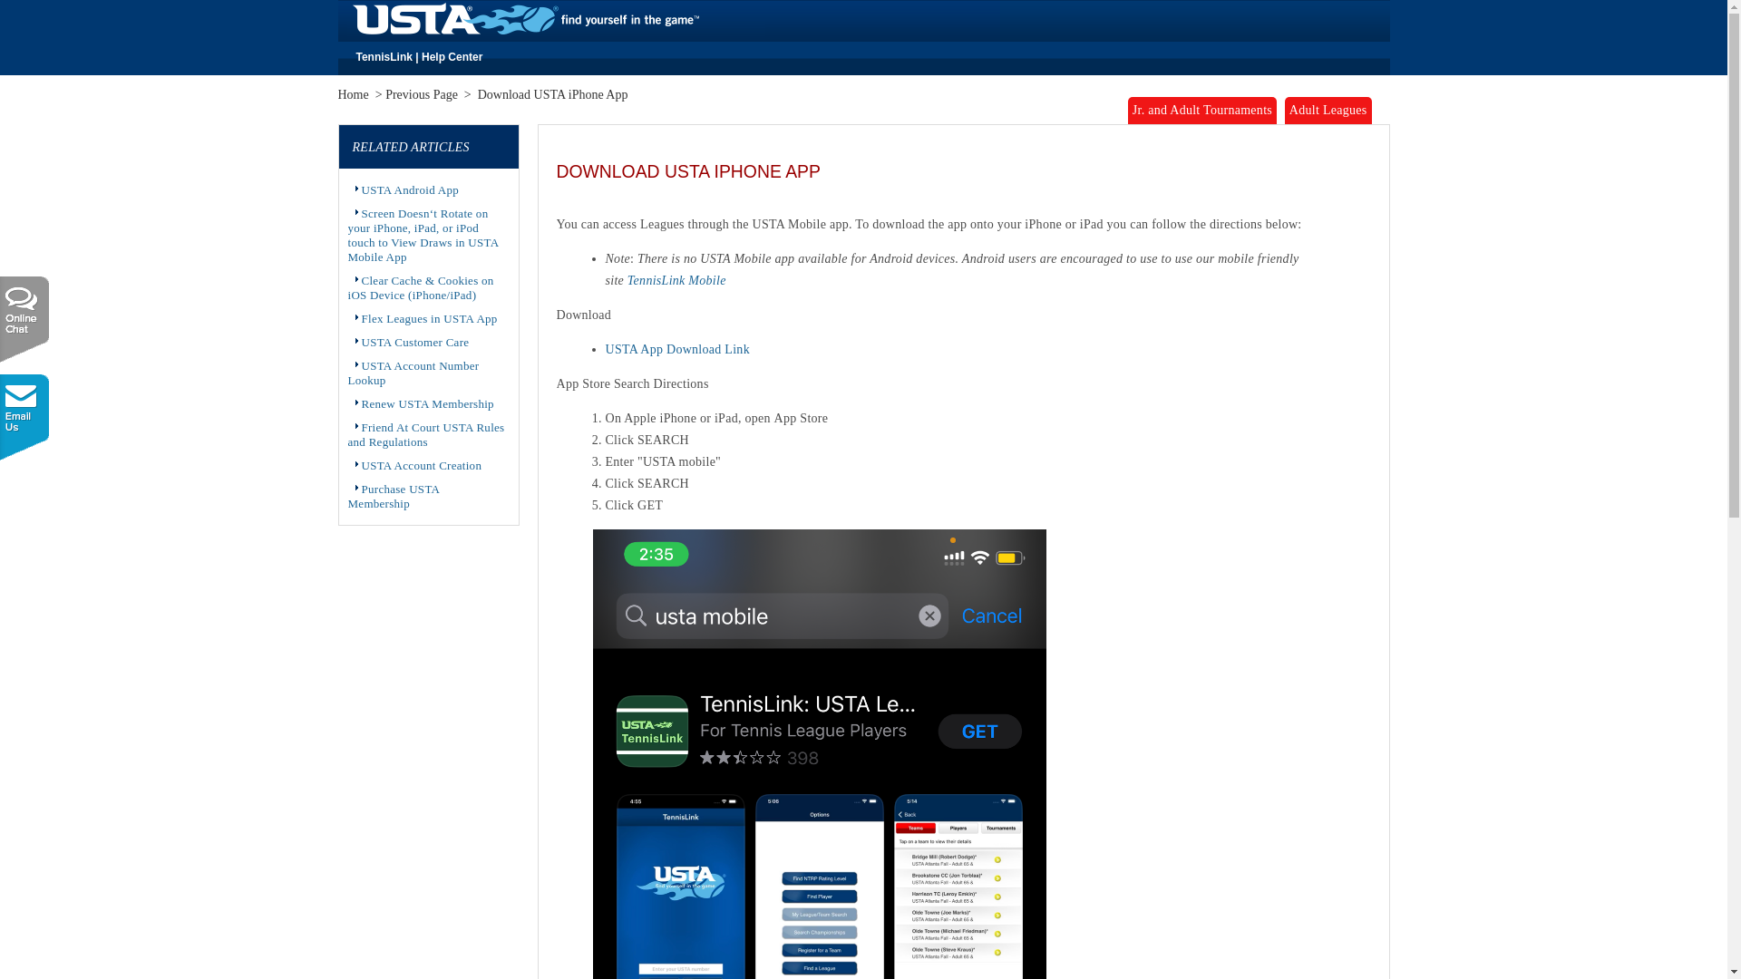Screen dimensions: 1741x979
Task: Click the App Store screenshot image
Action: (x=819, y=754)
